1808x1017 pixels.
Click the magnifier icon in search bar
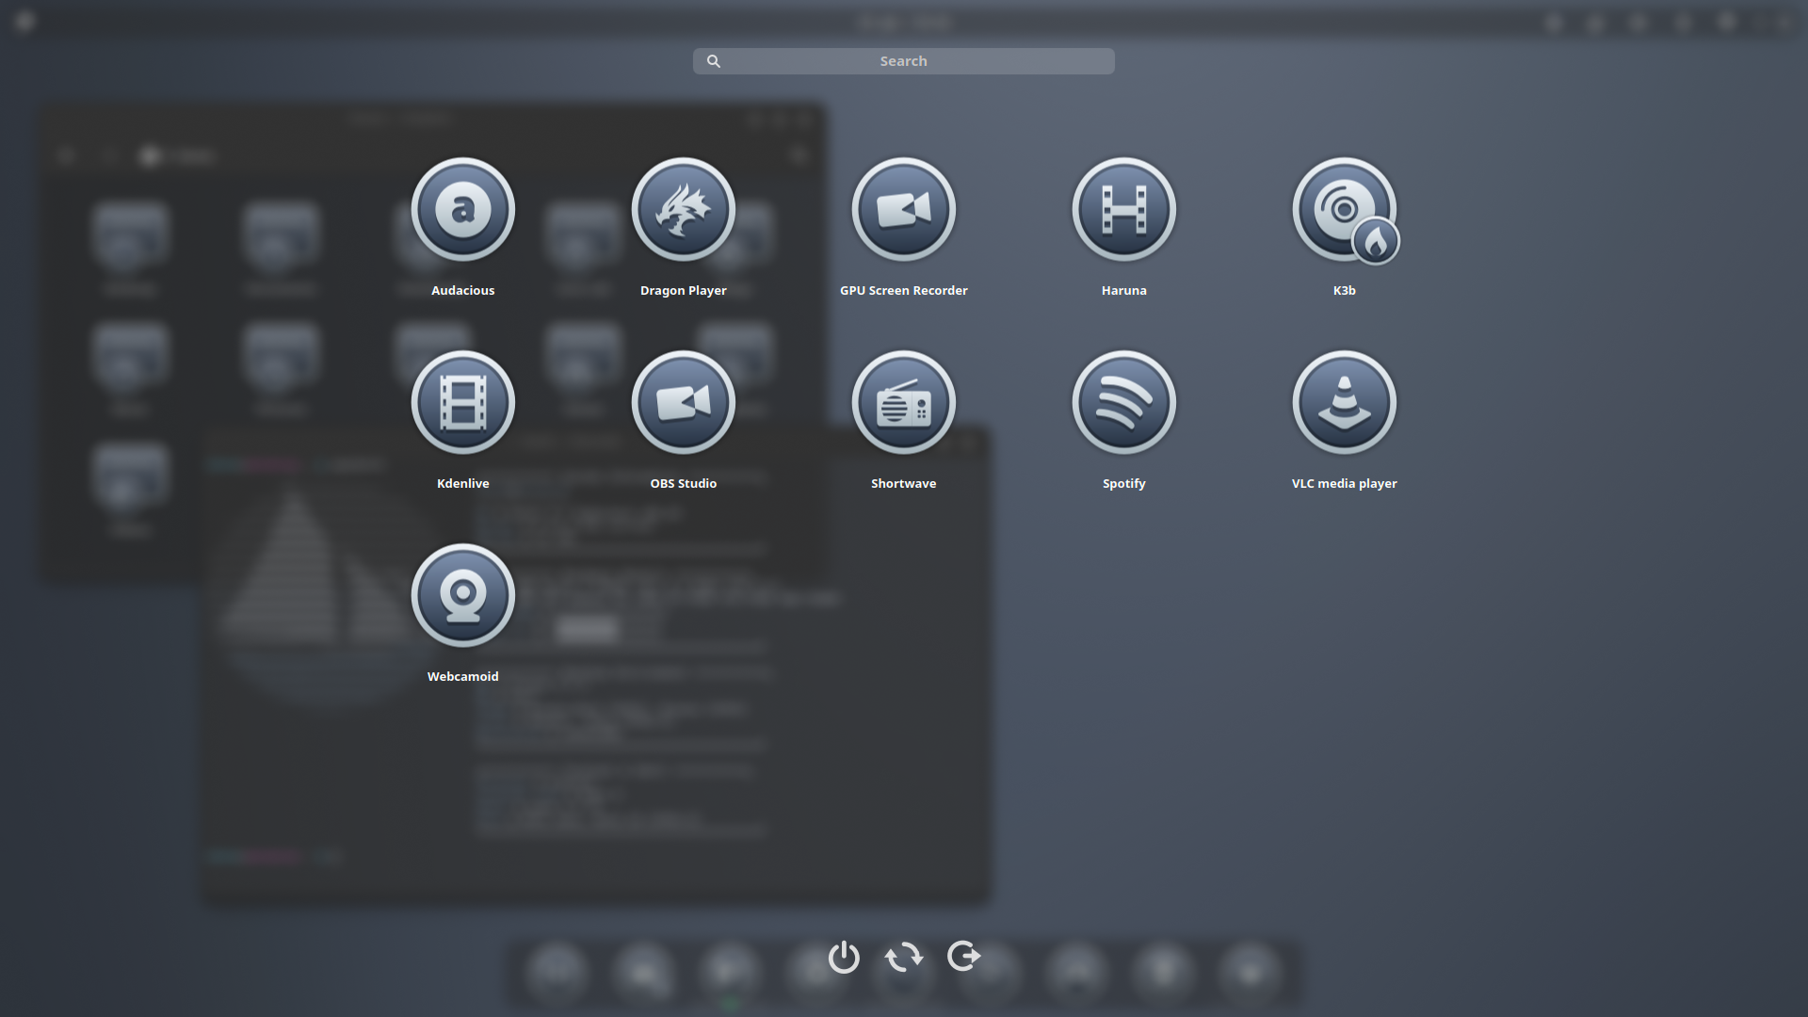point(714,61)
